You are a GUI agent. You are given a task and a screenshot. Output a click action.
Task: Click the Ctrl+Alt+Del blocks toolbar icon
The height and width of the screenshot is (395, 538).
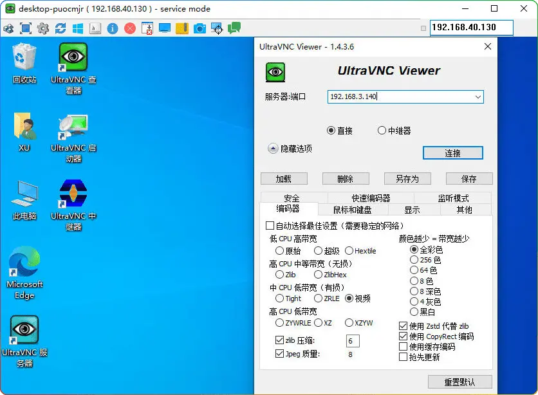tap(8, 28)
